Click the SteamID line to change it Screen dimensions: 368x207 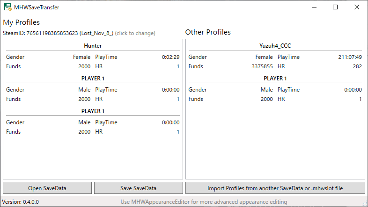point(79,33)
